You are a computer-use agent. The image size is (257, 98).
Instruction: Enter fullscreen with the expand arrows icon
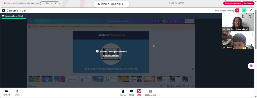(251, 10)
